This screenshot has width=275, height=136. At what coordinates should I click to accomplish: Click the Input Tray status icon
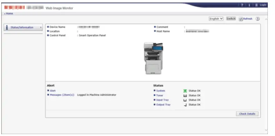(x=185, y=100)
